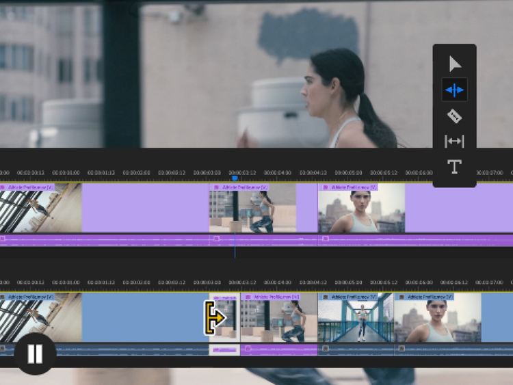Select the Slip tool
The height and width of the screenshot is (385, 513).
coord(454,142)
